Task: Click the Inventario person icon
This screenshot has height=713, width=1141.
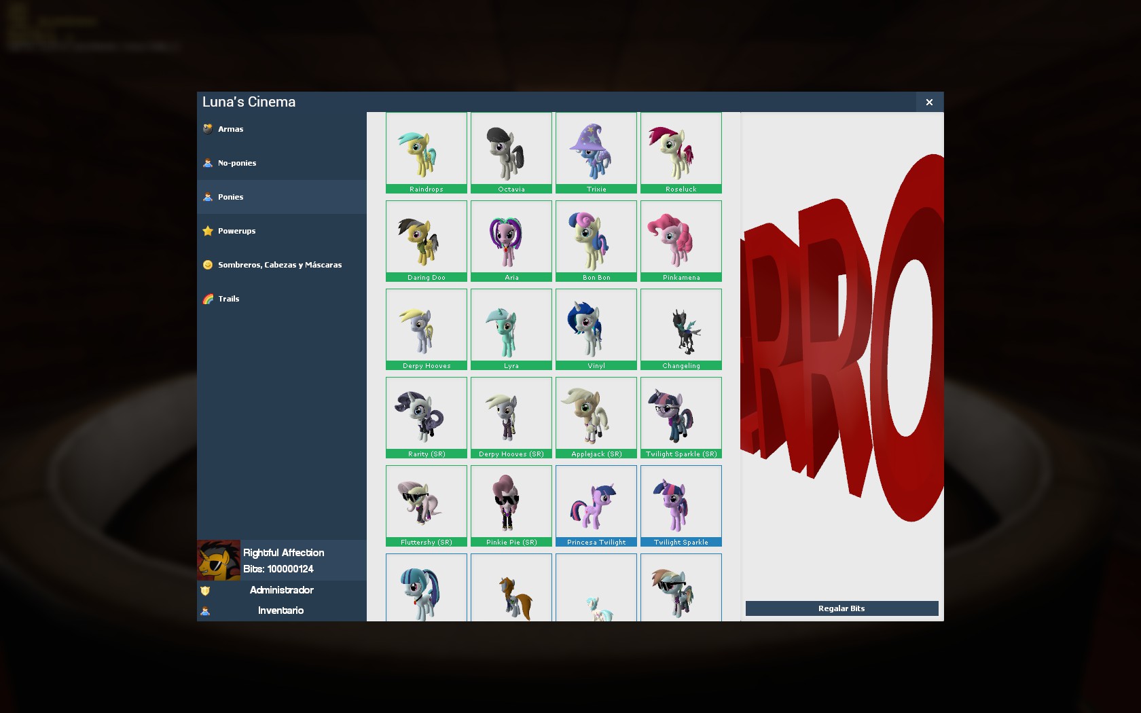Action: tap(205, 611)
